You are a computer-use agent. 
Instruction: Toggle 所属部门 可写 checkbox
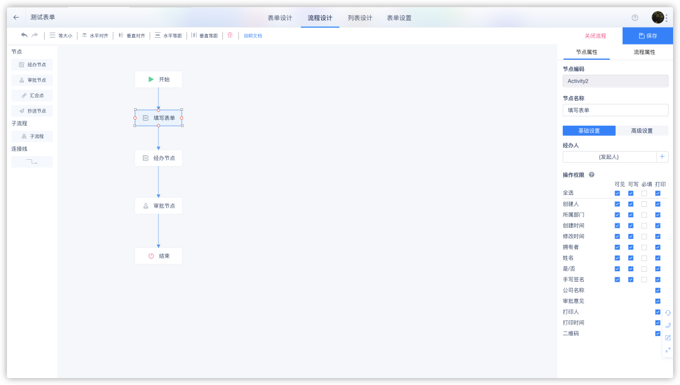pyautogui.click(x=630, y=215)
